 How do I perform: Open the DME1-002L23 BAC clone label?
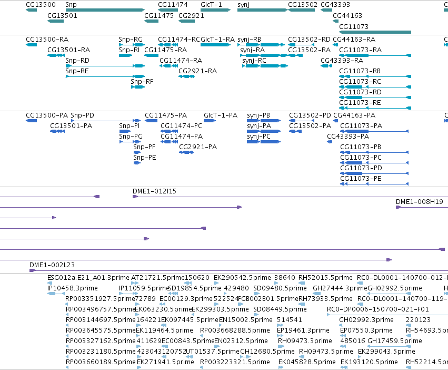coord(52,265)
